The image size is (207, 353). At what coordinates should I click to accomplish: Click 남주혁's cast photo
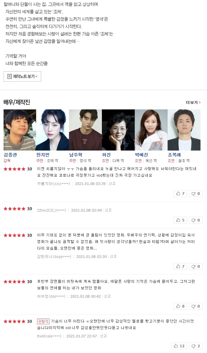click(85, 130)
